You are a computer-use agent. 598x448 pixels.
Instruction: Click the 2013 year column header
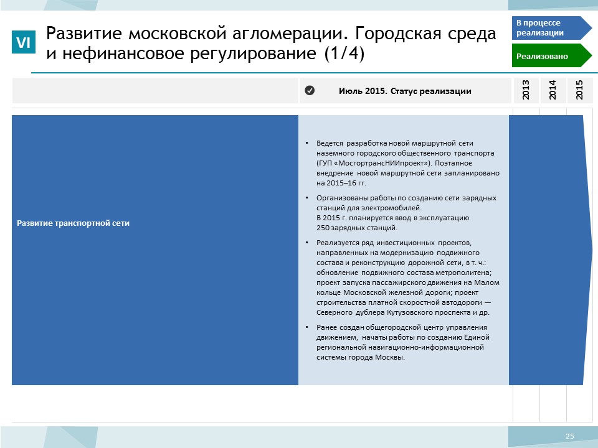[x=526, y=90]
